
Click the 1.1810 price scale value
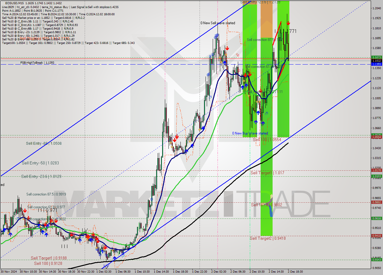pyautogui.click(x=376, y=28)
